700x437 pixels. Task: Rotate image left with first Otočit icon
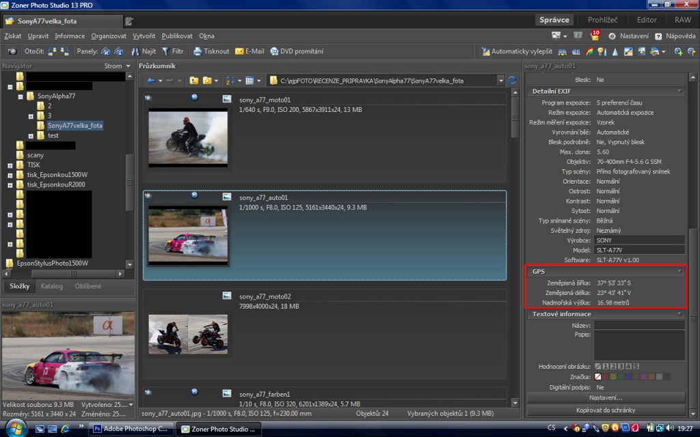[x=52, y=51]
